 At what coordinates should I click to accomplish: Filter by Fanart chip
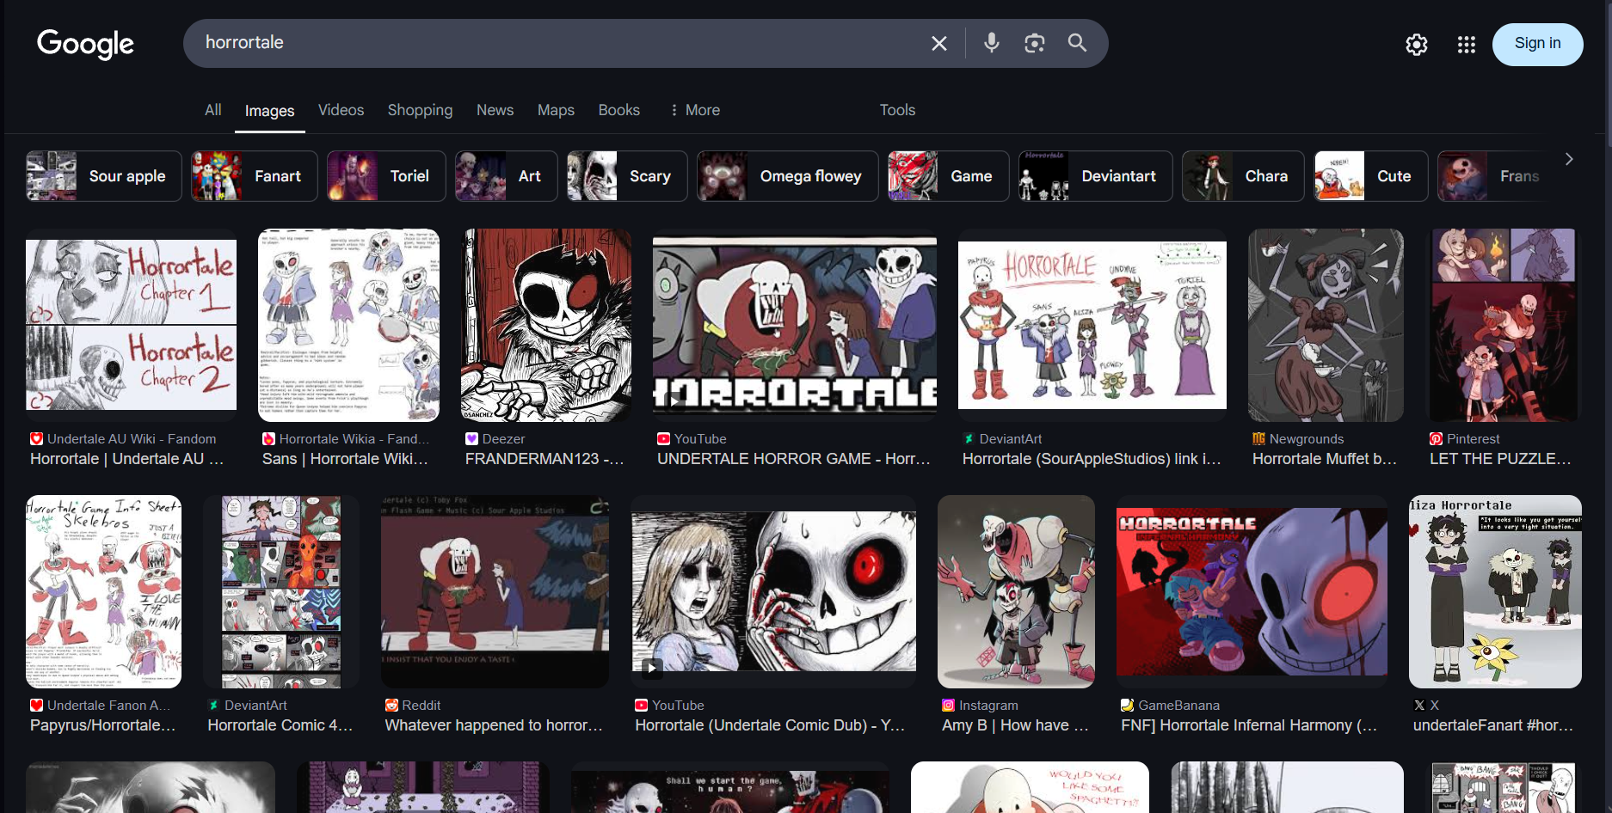[255, 176]
